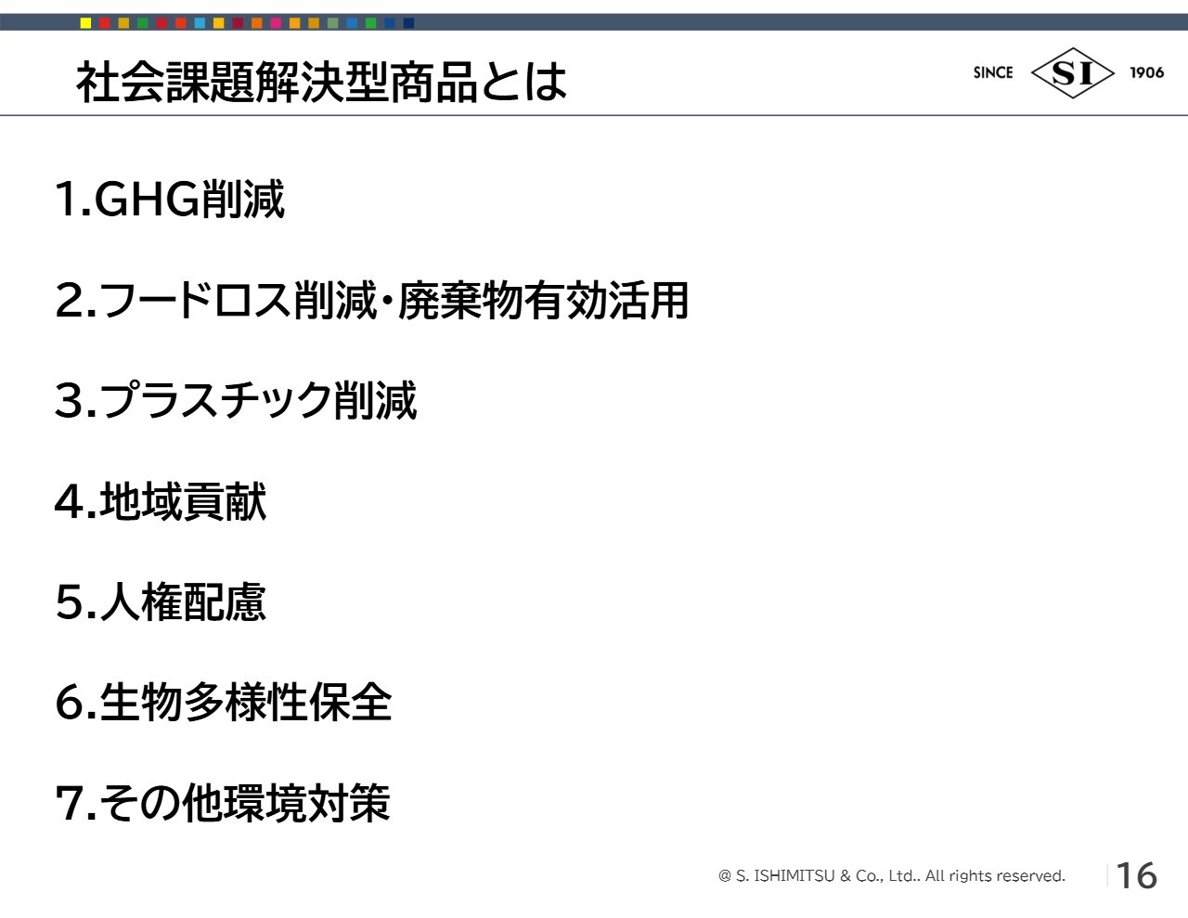The image size is (1188, 918).
Task: Select item 7 その他環境対策
Action: 223,802
